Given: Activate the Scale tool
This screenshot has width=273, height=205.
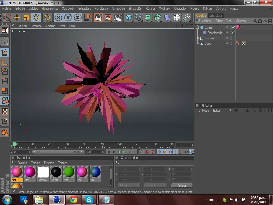Looking at the screenshot, I should point(26,17).
